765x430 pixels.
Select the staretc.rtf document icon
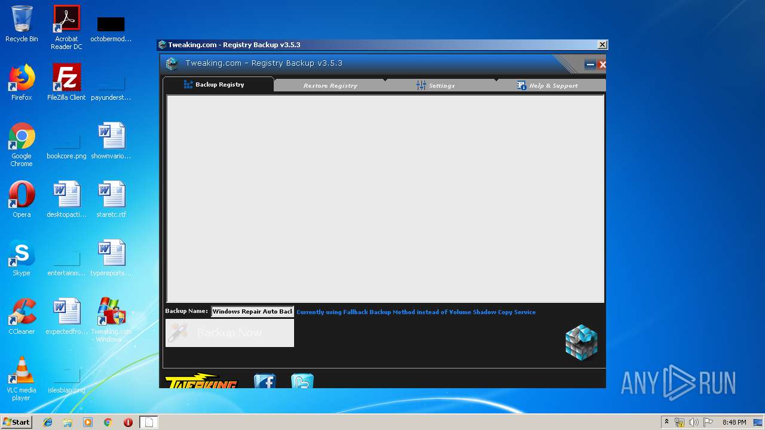[x=111, y=199]
